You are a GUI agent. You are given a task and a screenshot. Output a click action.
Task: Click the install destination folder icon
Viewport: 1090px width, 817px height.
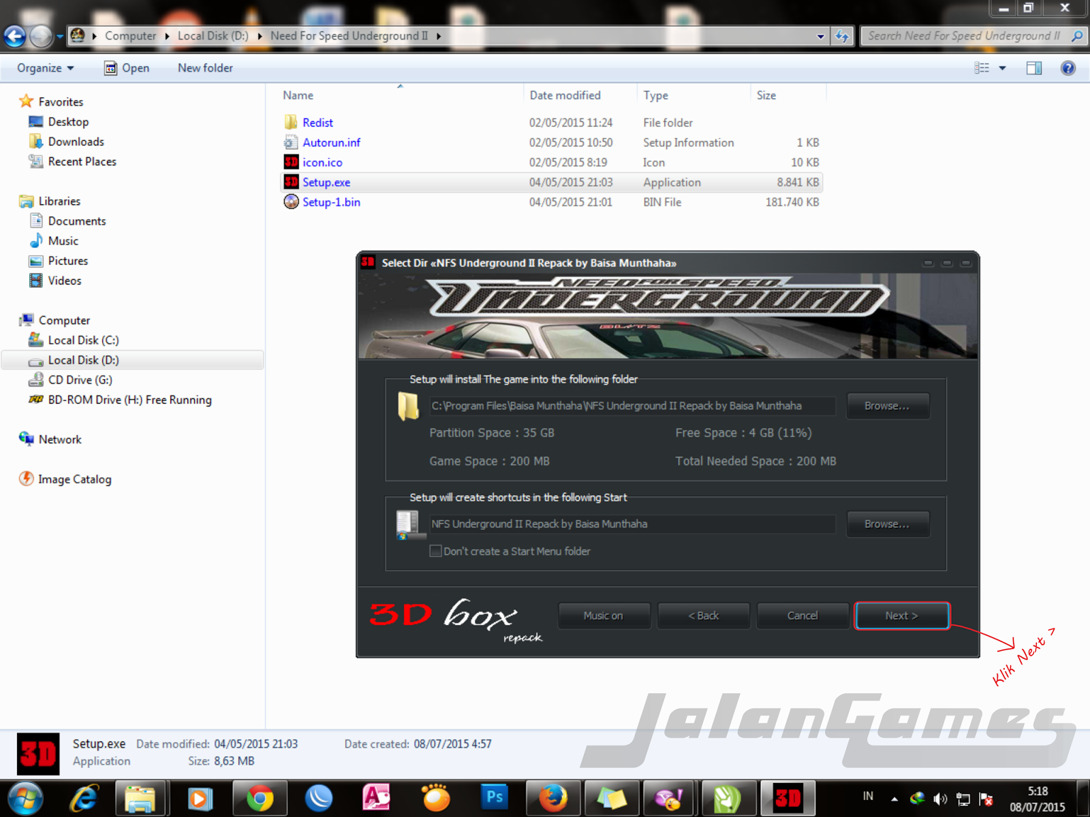(408, 406)
